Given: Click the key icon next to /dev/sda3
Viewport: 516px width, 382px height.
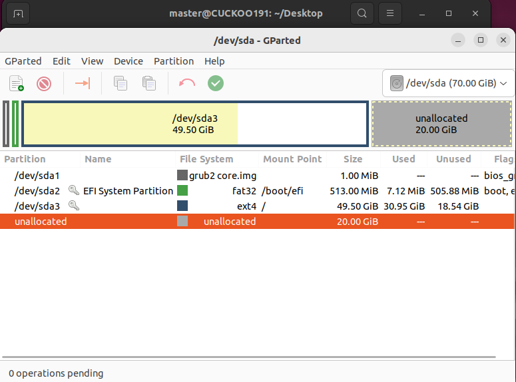Looking at the screenshot, I should [74, 206].
